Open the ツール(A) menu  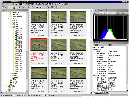coord(58,4)
